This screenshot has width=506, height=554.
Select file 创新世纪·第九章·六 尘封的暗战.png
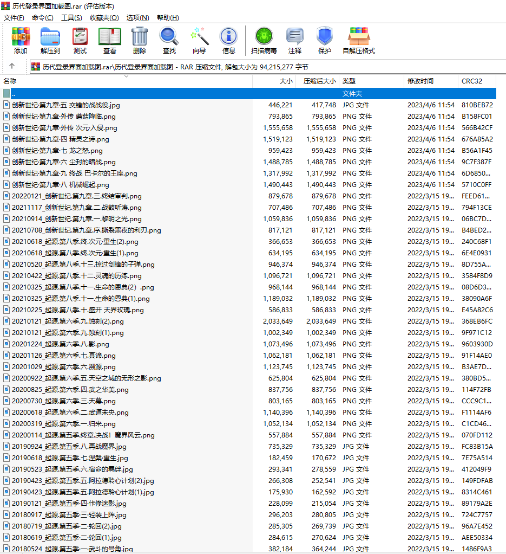63,162
